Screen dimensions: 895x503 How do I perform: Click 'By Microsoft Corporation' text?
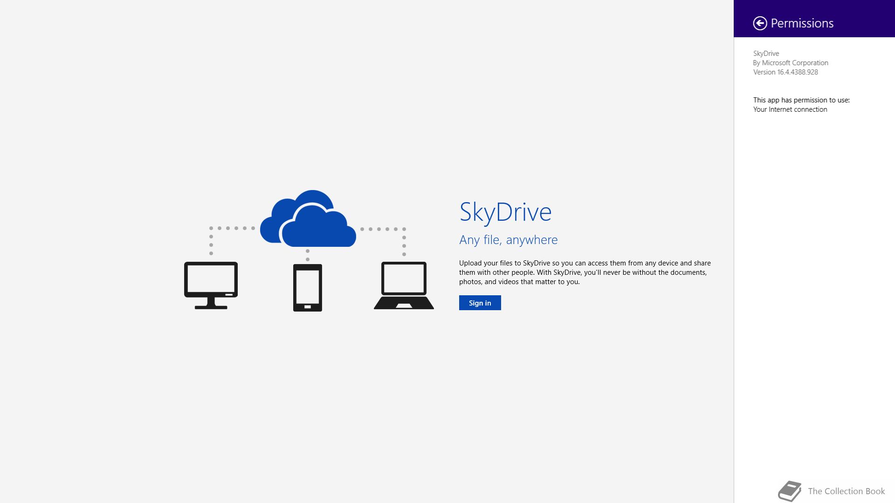[791, 63]
